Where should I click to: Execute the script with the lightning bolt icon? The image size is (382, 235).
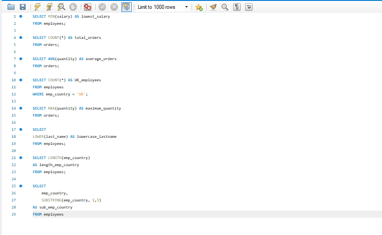click(37, 7)
